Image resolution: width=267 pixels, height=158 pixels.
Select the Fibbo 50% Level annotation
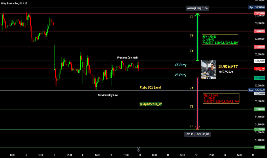click(x=150, y=88)
